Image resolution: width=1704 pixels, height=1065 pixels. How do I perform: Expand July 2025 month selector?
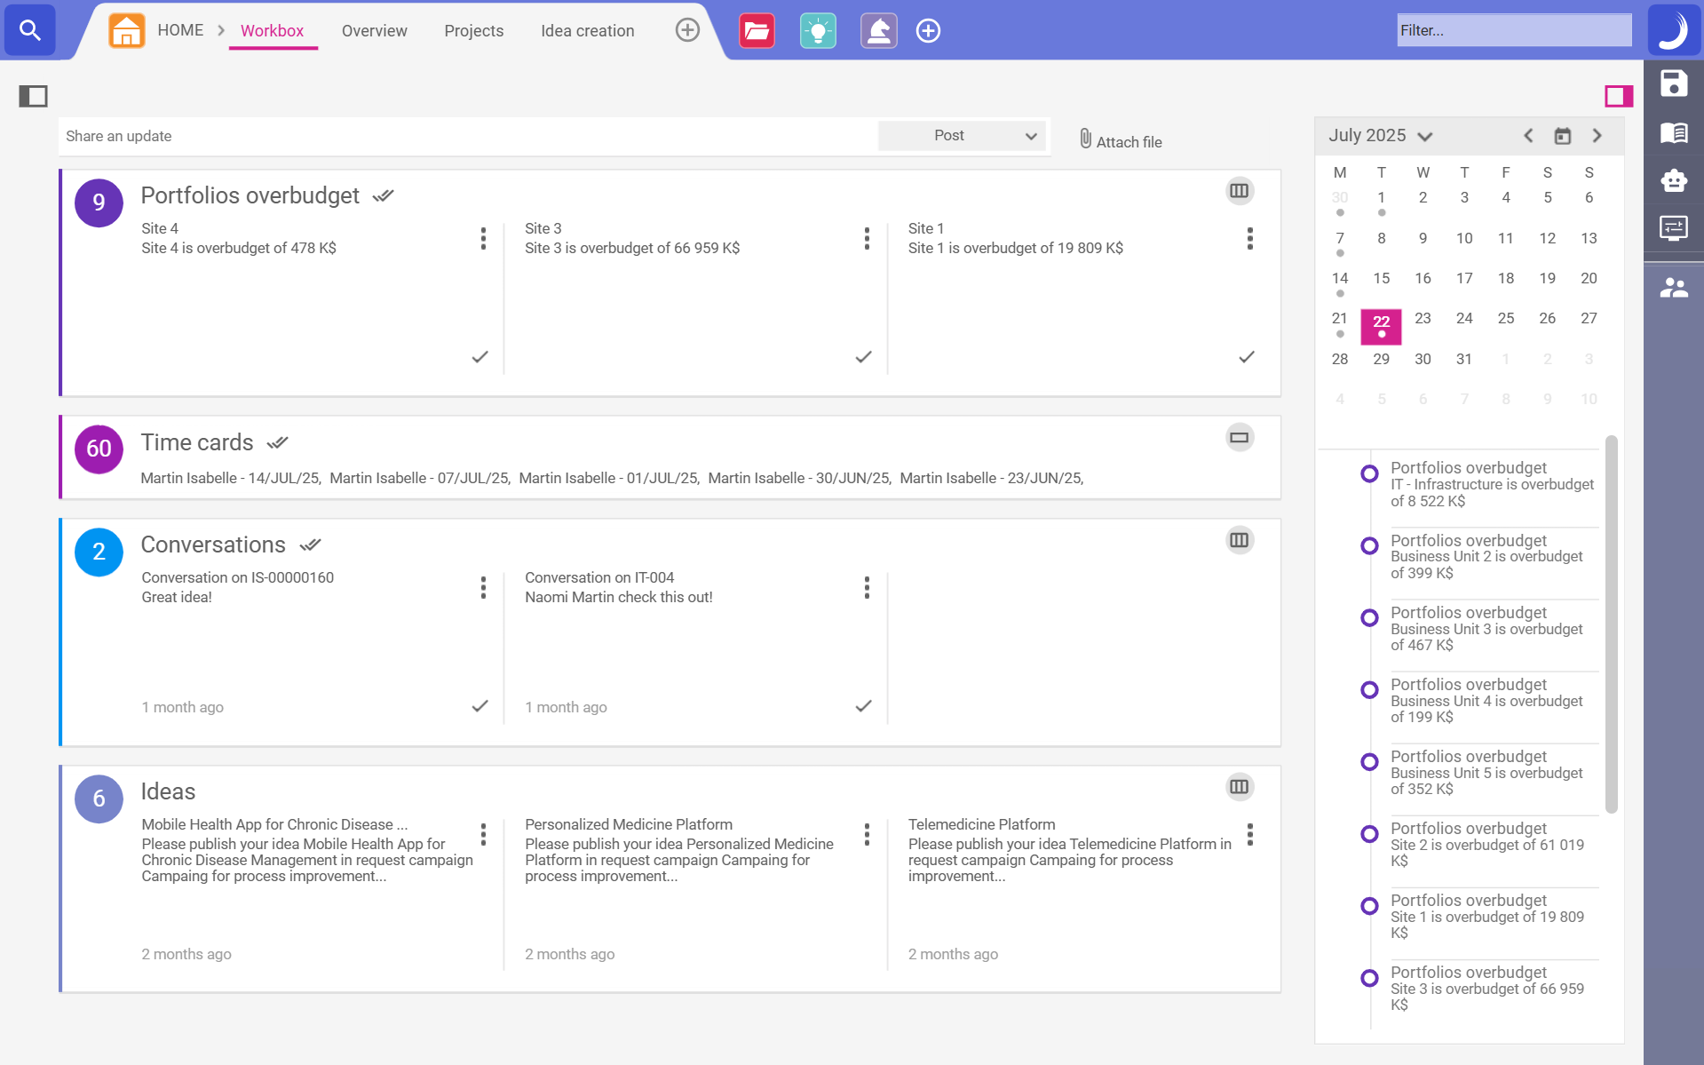[1381, 135]
